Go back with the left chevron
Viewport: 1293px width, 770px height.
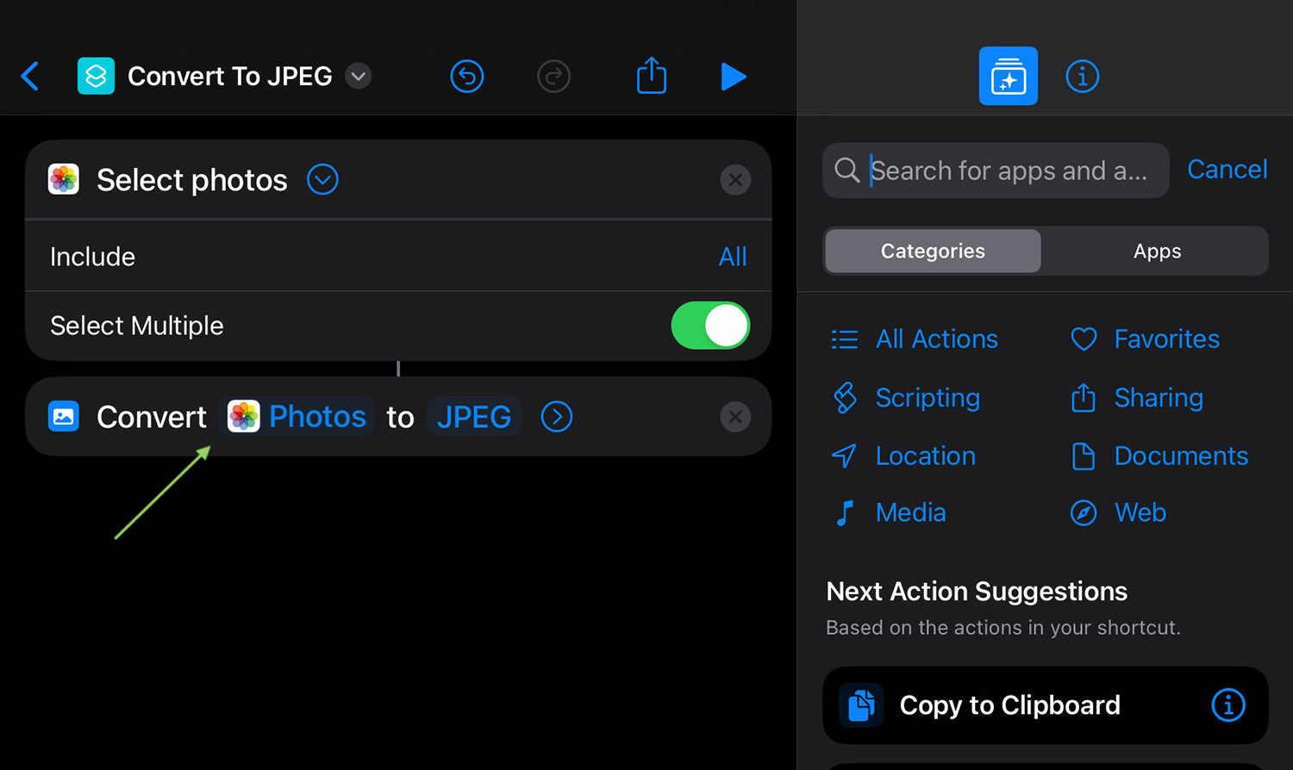(30, 77)
